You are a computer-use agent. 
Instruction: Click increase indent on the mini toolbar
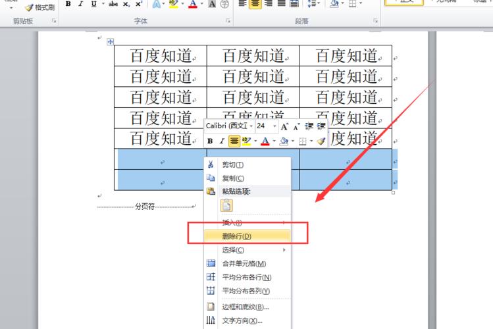click(x=321, y=126)
